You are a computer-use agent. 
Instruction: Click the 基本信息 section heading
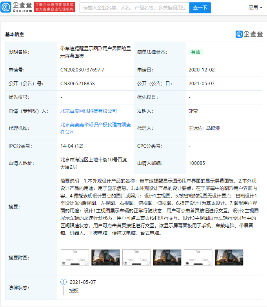15,35
